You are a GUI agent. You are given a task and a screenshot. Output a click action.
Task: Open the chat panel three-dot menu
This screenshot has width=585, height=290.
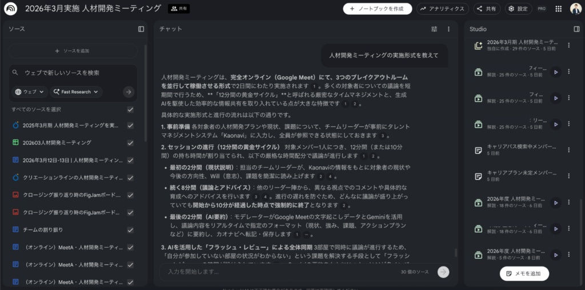pos(448,29)
